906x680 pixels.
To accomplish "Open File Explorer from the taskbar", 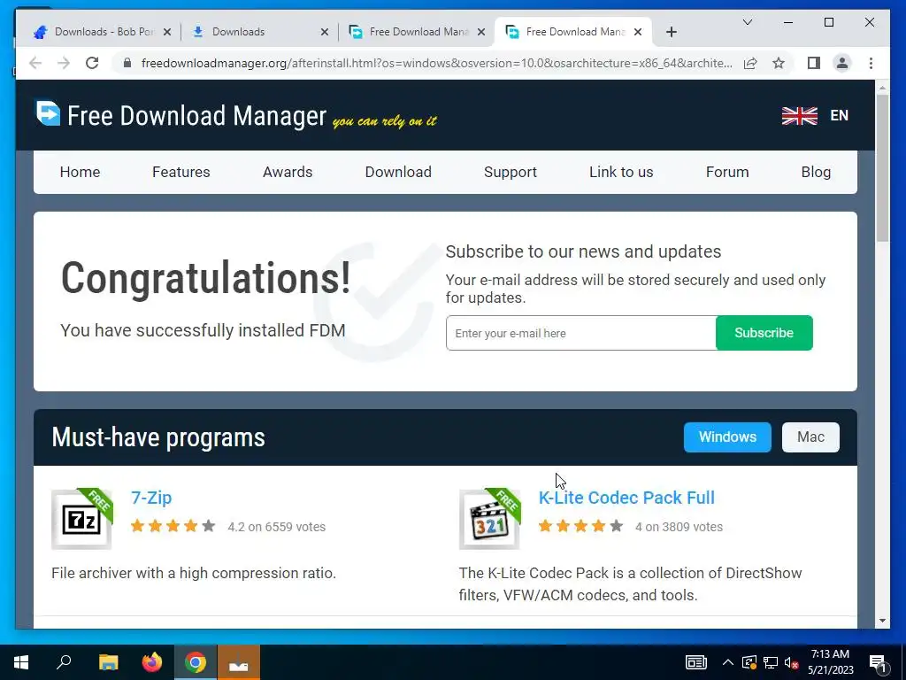I will point(108,662).
